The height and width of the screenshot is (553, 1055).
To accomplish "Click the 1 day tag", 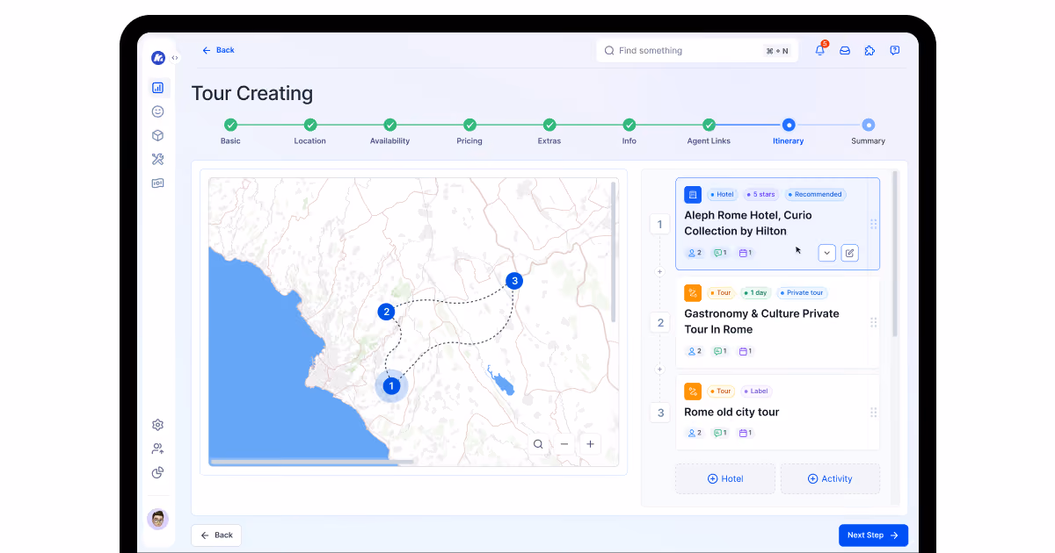I will coord(756,293).
